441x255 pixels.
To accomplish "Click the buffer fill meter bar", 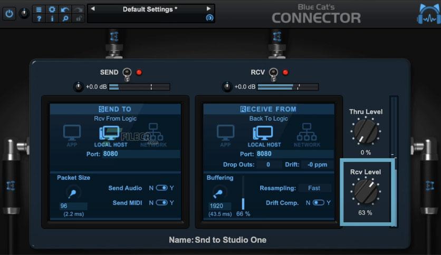I will point(243,193).
